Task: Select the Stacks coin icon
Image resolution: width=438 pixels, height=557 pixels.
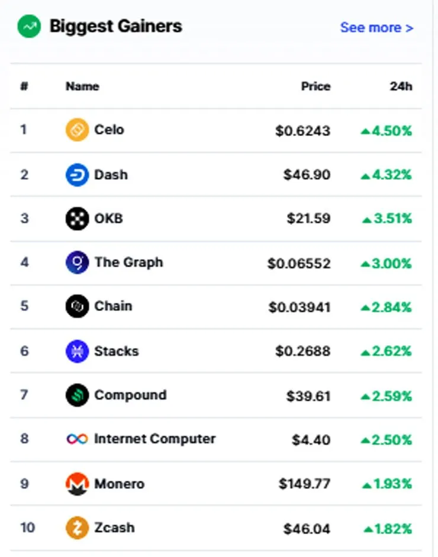Action: click(x=77, y=351)
